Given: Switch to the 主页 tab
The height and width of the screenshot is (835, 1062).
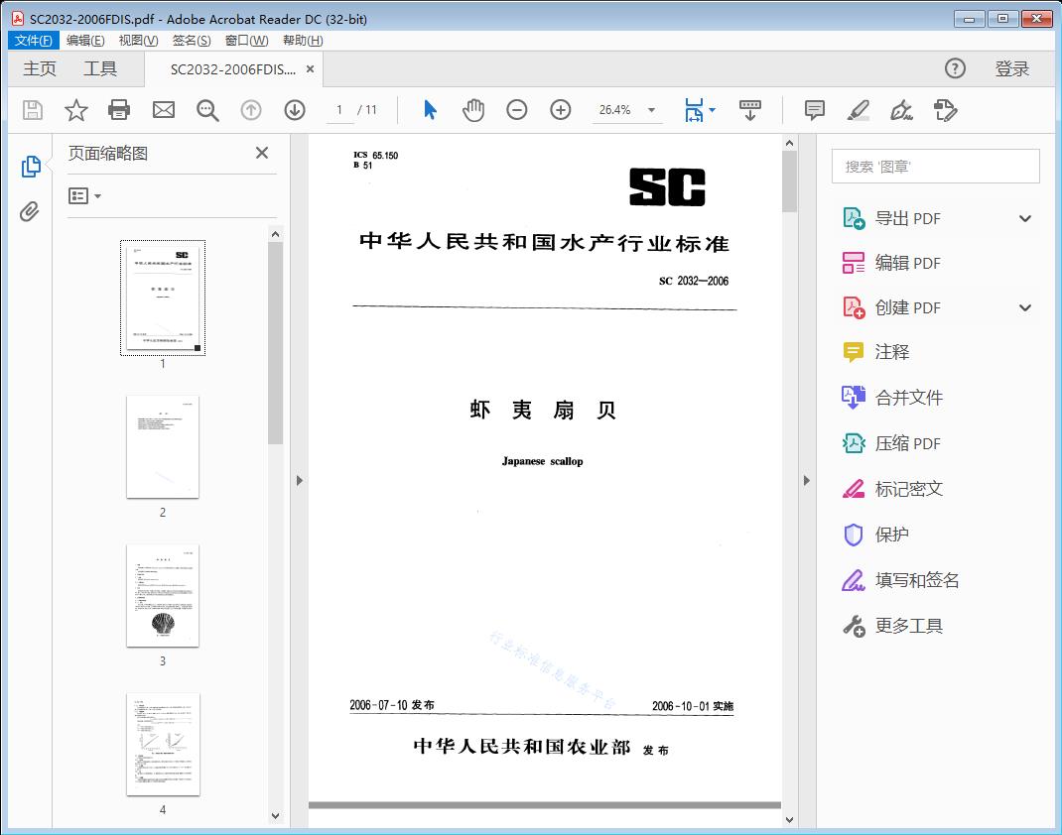Looking at the screenshot, I should pyautogui.click(x=40, y=68).
